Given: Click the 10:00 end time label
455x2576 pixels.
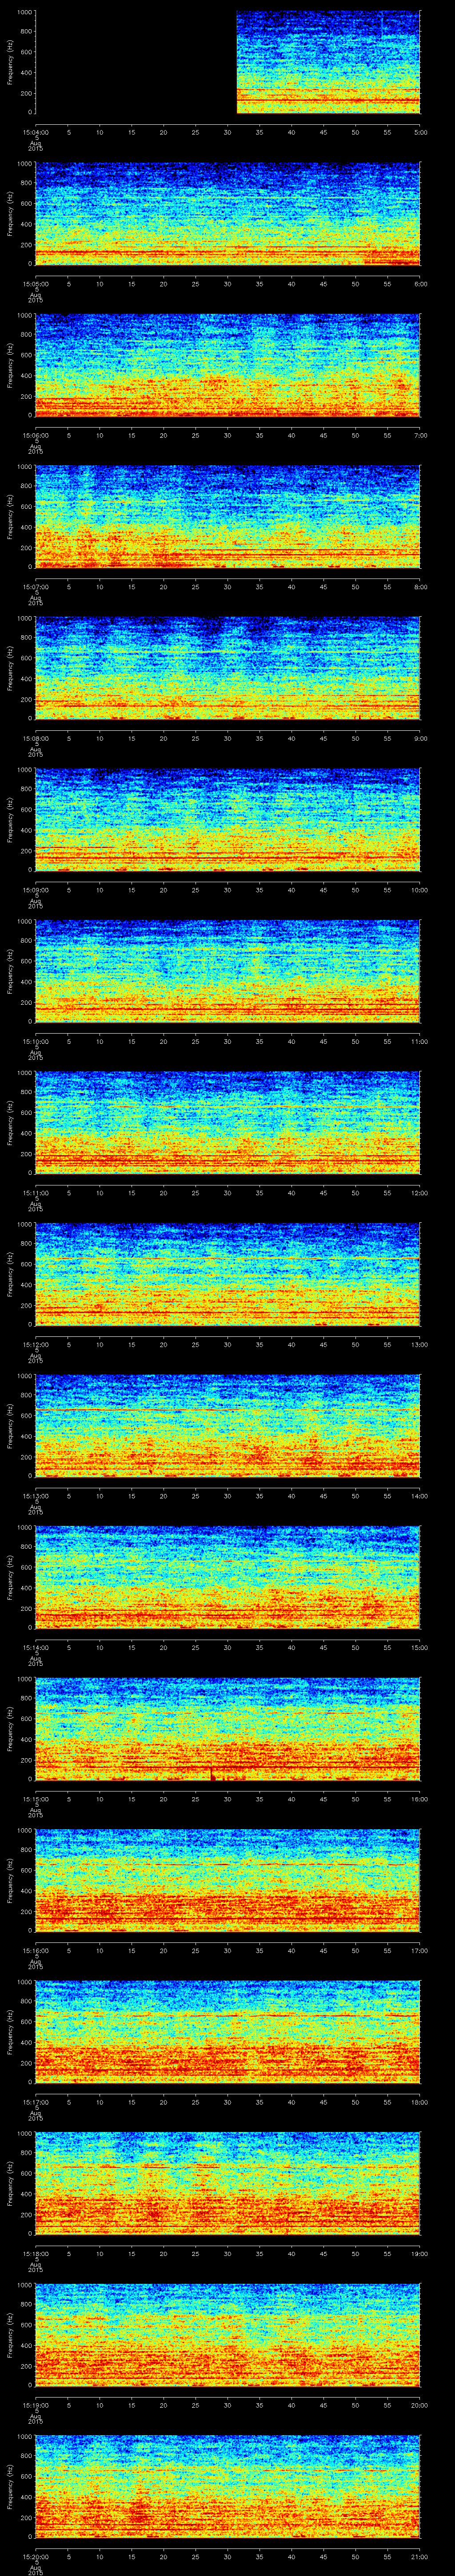Looking at the screenshot, I should pos(419,890).
